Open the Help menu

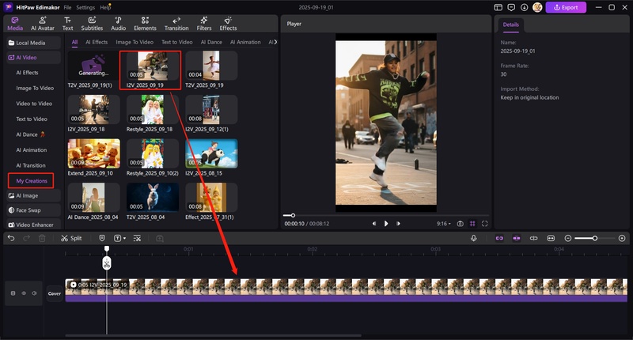pos(105,7)
